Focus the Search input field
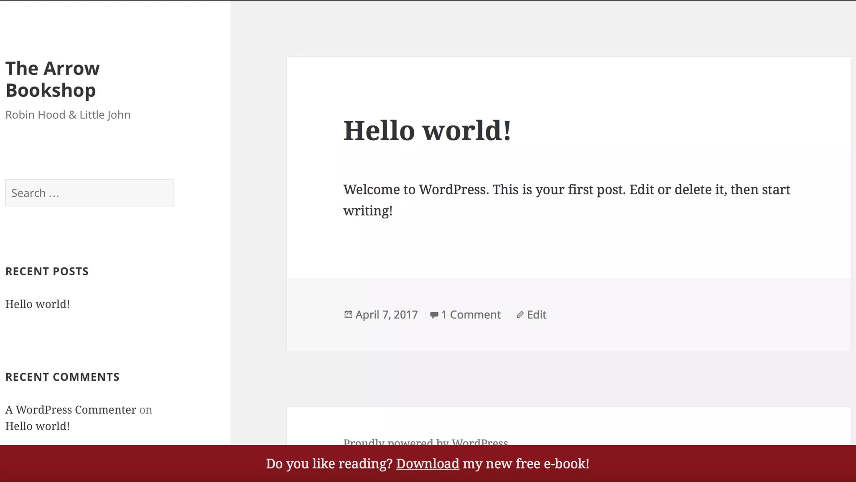Image resolution: width=856 pixels, height=482 pixels. pos(89,193)
